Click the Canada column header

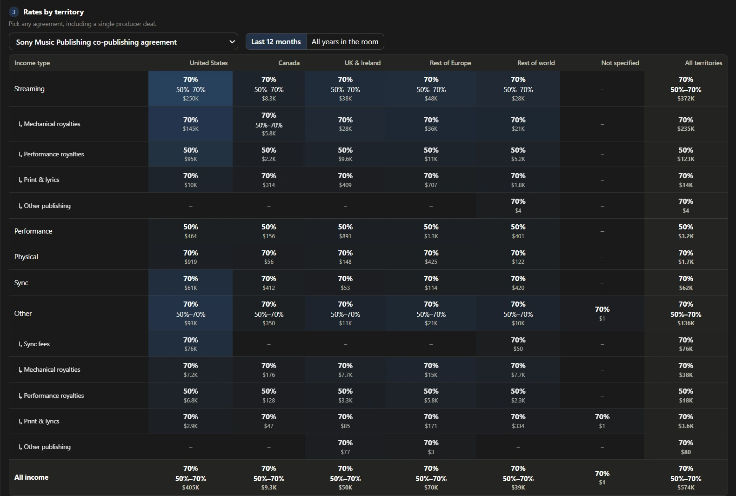click(289, 63)
